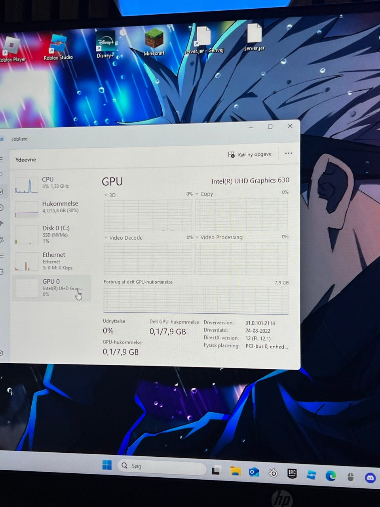Viewport: 380px width, 507px height.
Task: Launch the Disney+ desktop shortcut
Action: point(105,45)
